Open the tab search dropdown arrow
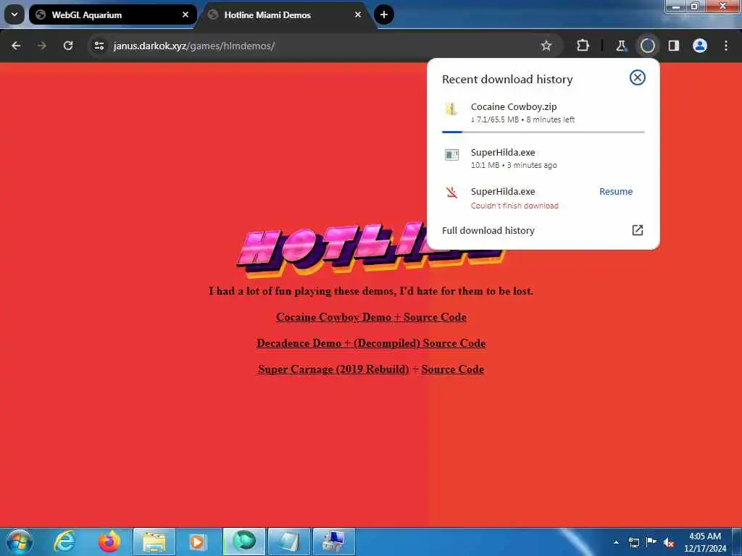 (x=14, y=14)
